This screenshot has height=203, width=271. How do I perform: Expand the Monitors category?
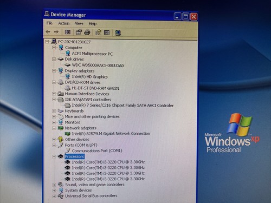point(54,122)
